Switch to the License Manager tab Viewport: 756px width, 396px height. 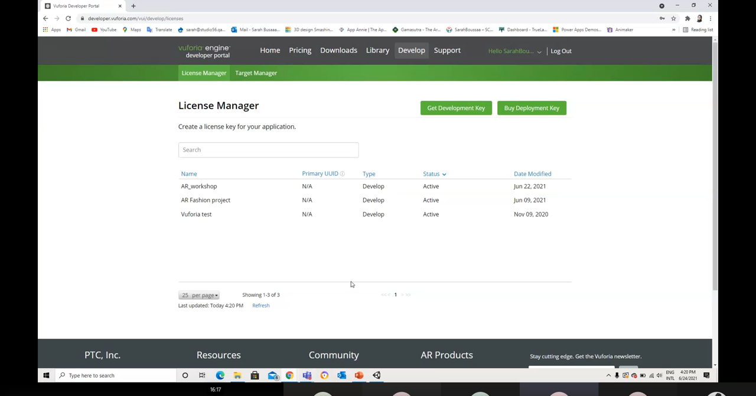204,73
